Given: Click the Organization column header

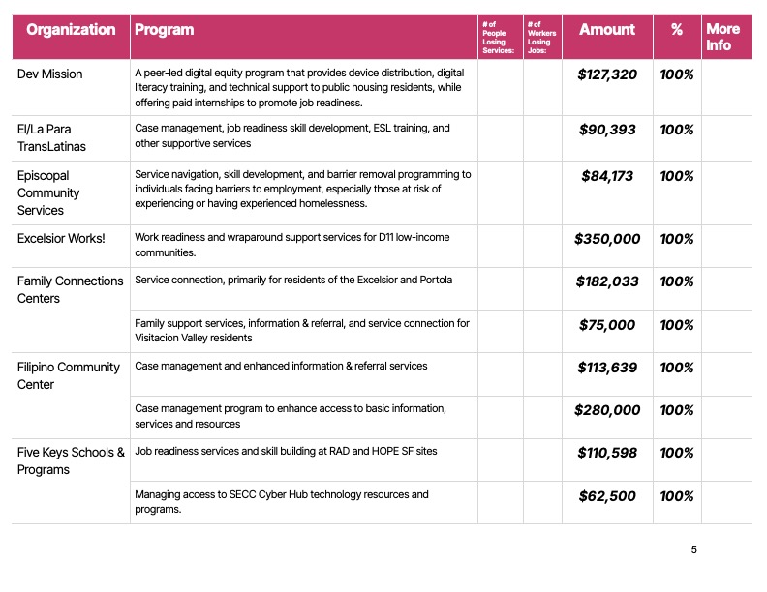Looking at the screenshot, I should [71, 30].
